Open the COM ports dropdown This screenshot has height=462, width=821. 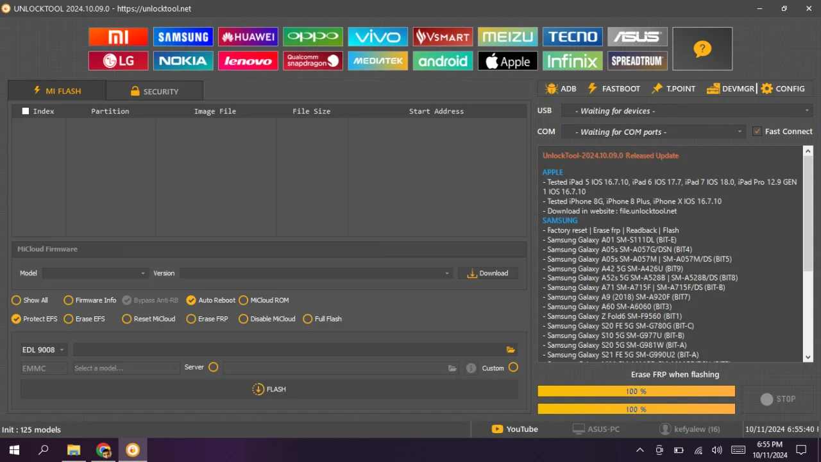653,132
